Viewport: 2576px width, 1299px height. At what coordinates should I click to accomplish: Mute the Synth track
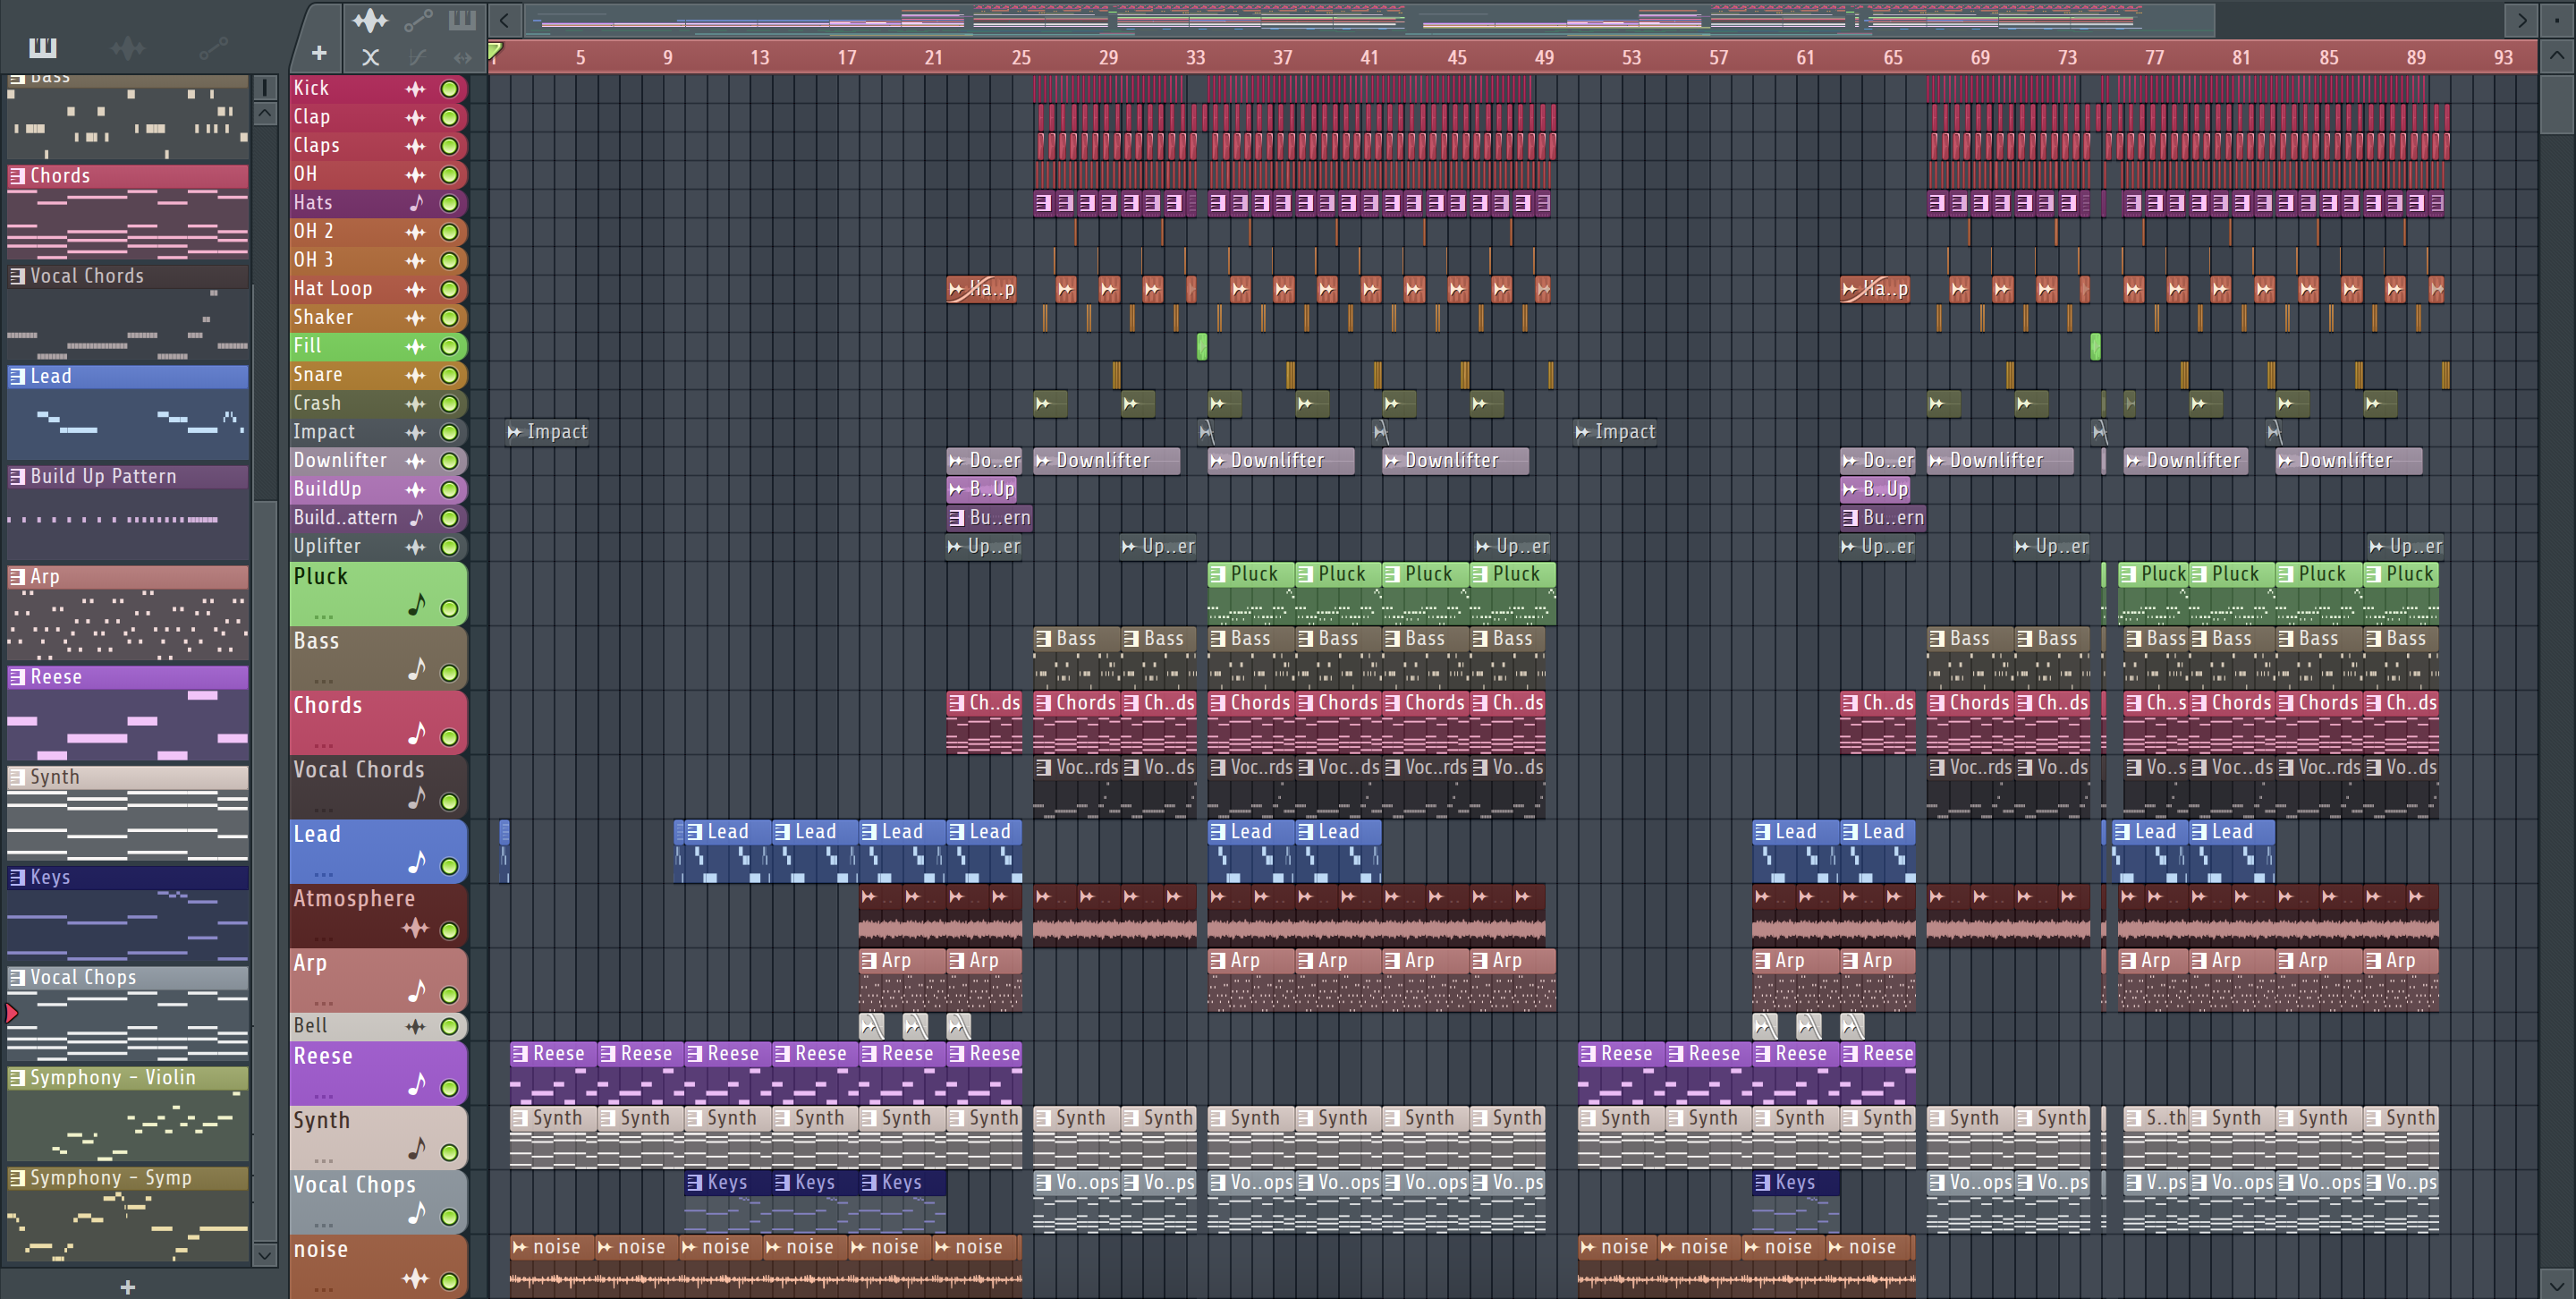(450, 1152)
